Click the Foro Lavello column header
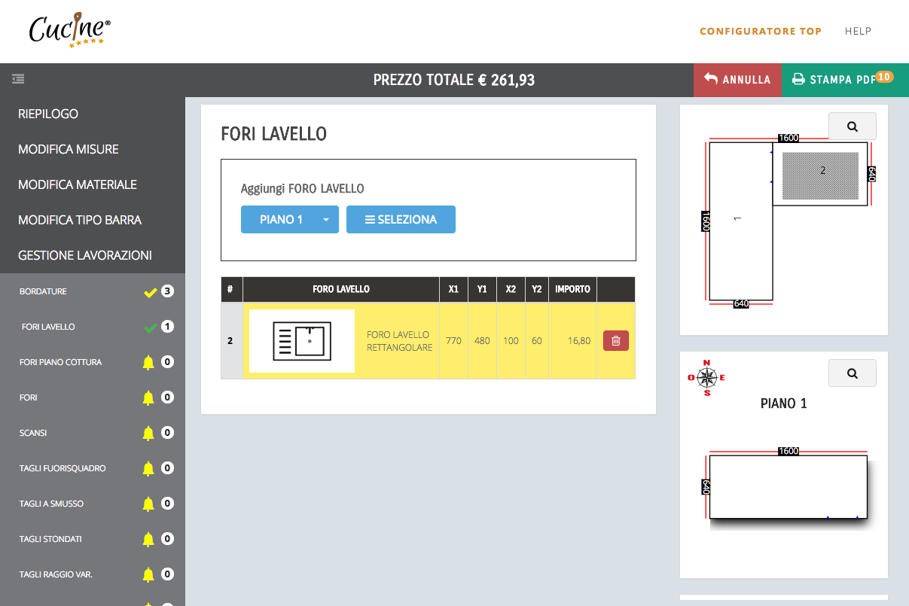 point(341,289)
